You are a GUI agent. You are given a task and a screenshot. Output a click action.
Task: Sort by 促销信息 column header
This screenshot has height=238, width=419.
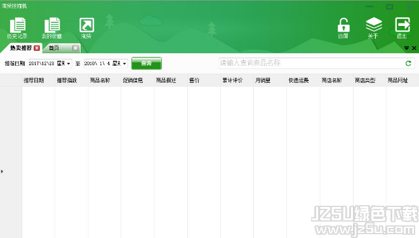tap(137, 80)
